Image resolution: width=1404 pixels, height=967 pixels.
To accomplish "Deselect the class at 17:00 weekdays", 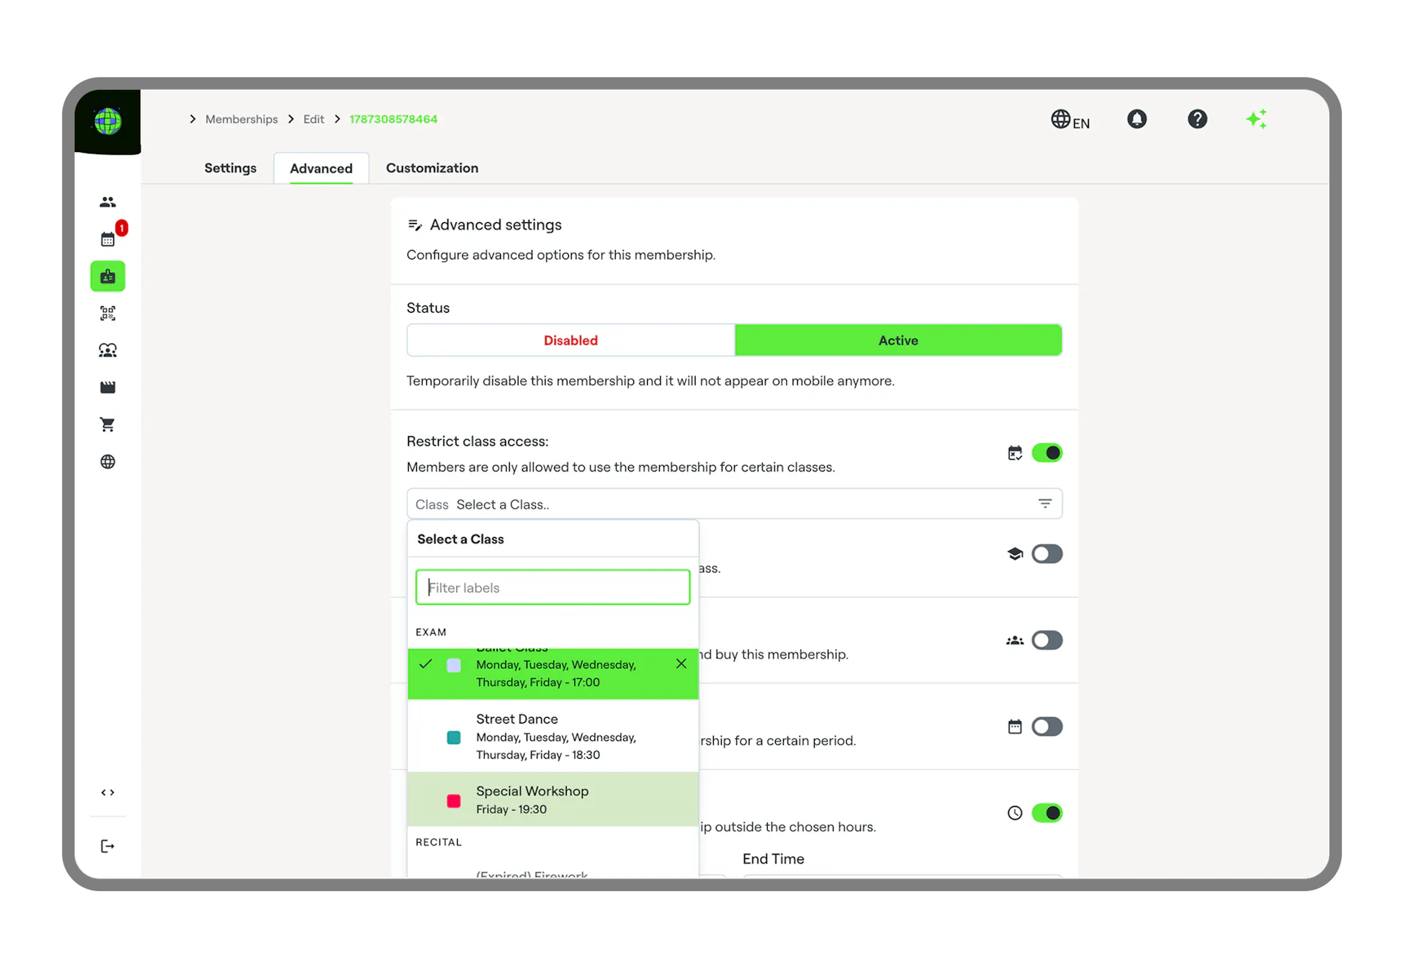I will (x=553, y=673).
